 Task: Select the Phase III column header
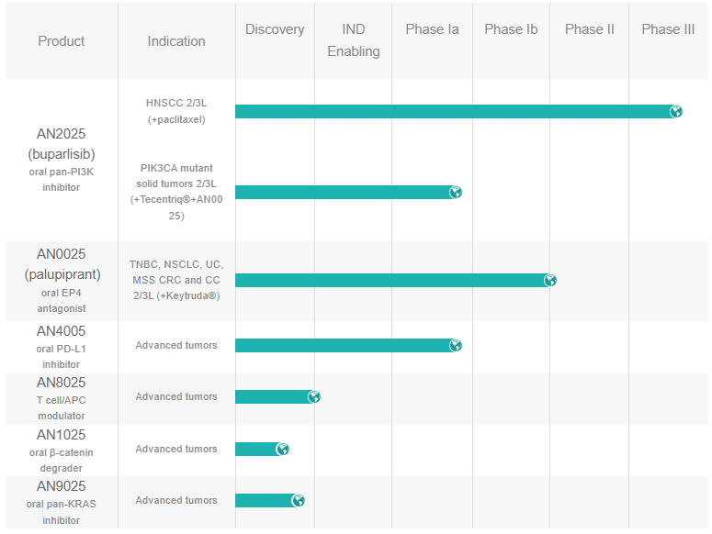(668, 29)
